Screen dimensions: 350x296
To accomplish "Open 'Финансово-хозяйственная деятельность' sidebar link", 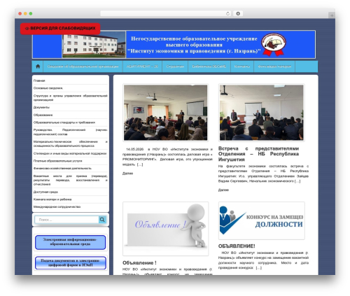I will click(62, 168).
